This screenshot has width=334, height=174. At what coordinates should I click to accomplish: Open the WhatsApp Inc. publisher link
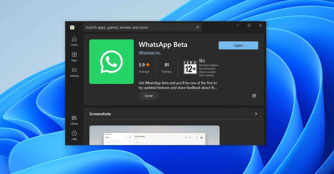click(x=150, y=53)
